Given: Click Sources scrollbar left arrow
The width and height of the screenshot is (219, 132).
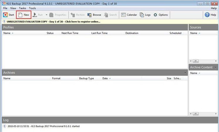Looking at the screenshot, I should pyautogui.click(x=191, y=61).
